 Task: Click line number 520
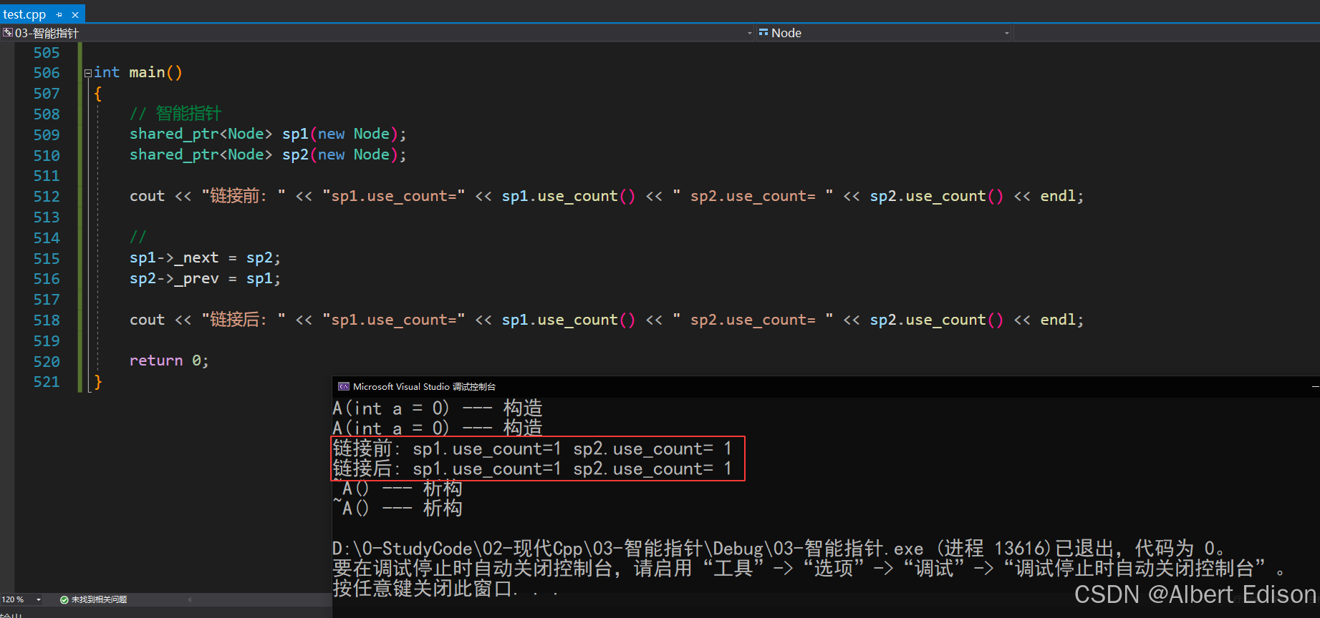47,361
